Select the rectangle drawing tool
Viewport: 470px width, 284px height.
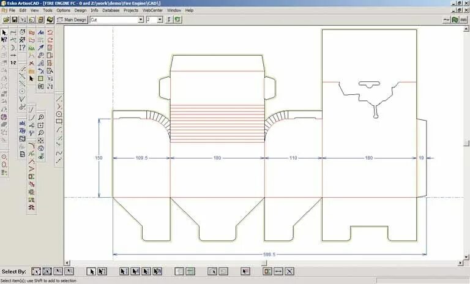59,121
